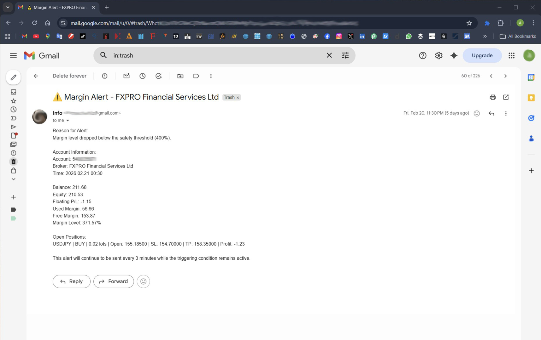Show details of recipients 'to me'
The image size is (541, 340).
[68, 121]
